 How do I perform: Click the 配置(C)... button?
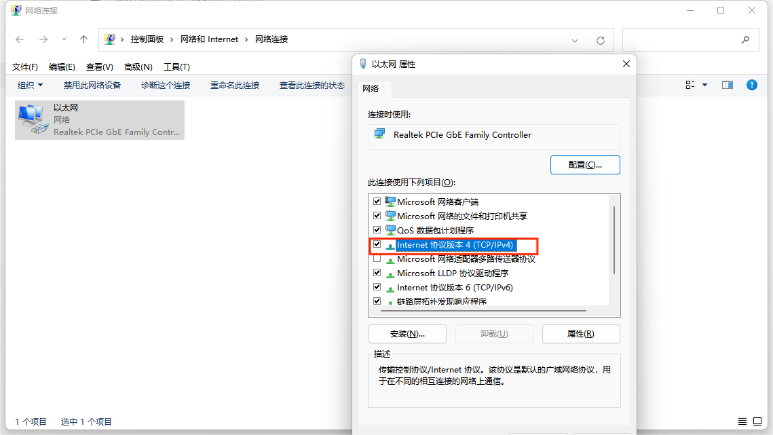coord(584,165)
